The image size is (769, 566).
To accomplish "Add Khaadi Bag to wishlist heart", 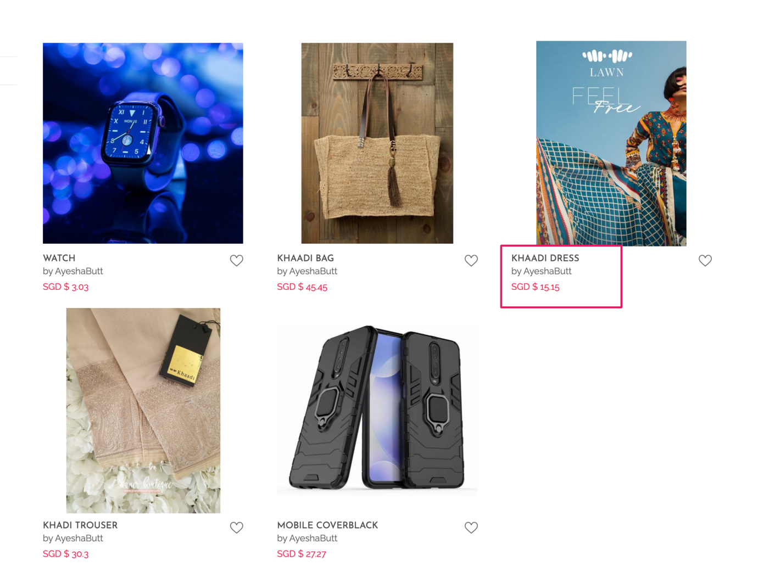I will (x=471, y=260).
